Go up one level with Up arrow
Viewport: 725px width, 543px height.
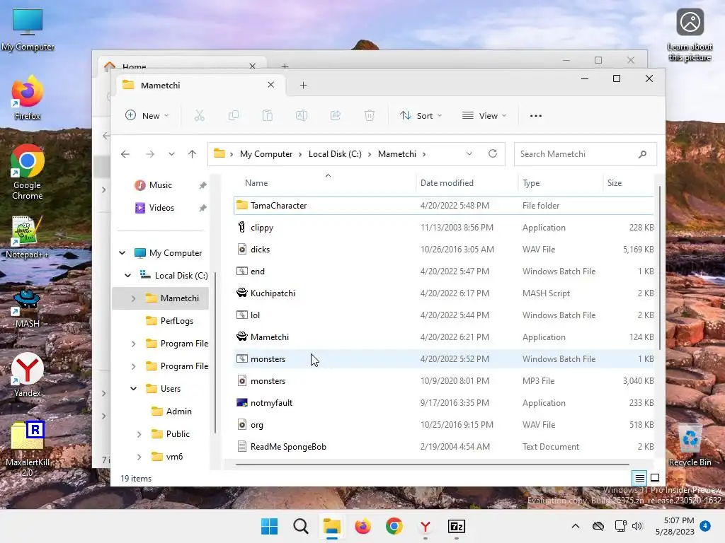193,154
